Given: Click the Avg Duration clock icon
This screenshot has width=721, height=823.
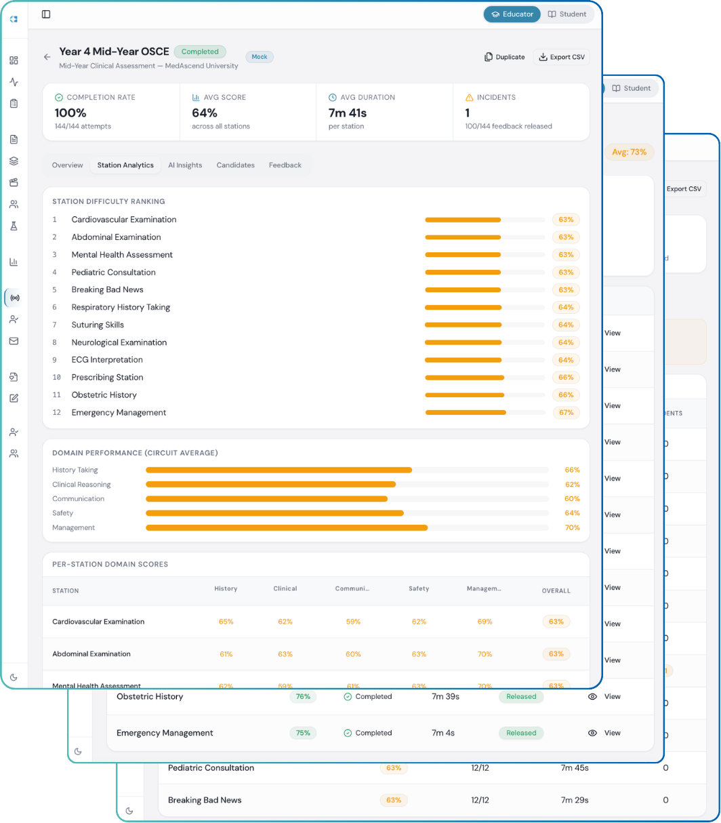Looking at the screenshot, I should click(332, 98).
